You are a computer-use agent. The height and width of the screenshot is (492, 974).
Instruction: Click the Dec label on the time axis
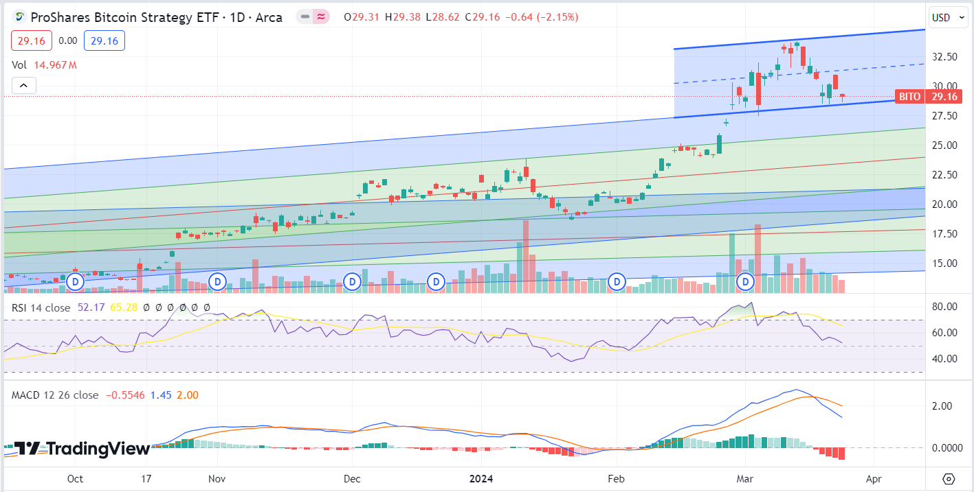click(x=352, y=478)
